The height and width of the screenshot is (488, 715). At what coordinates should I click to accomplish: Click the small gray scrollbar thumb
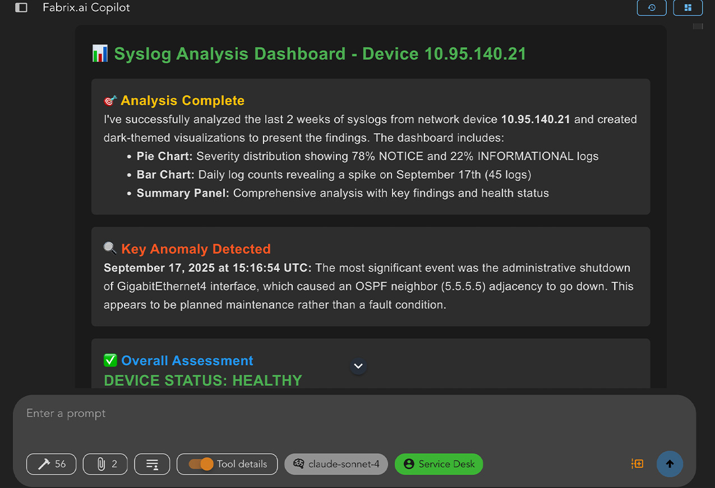pyautogui.click(x=698, y=26)
